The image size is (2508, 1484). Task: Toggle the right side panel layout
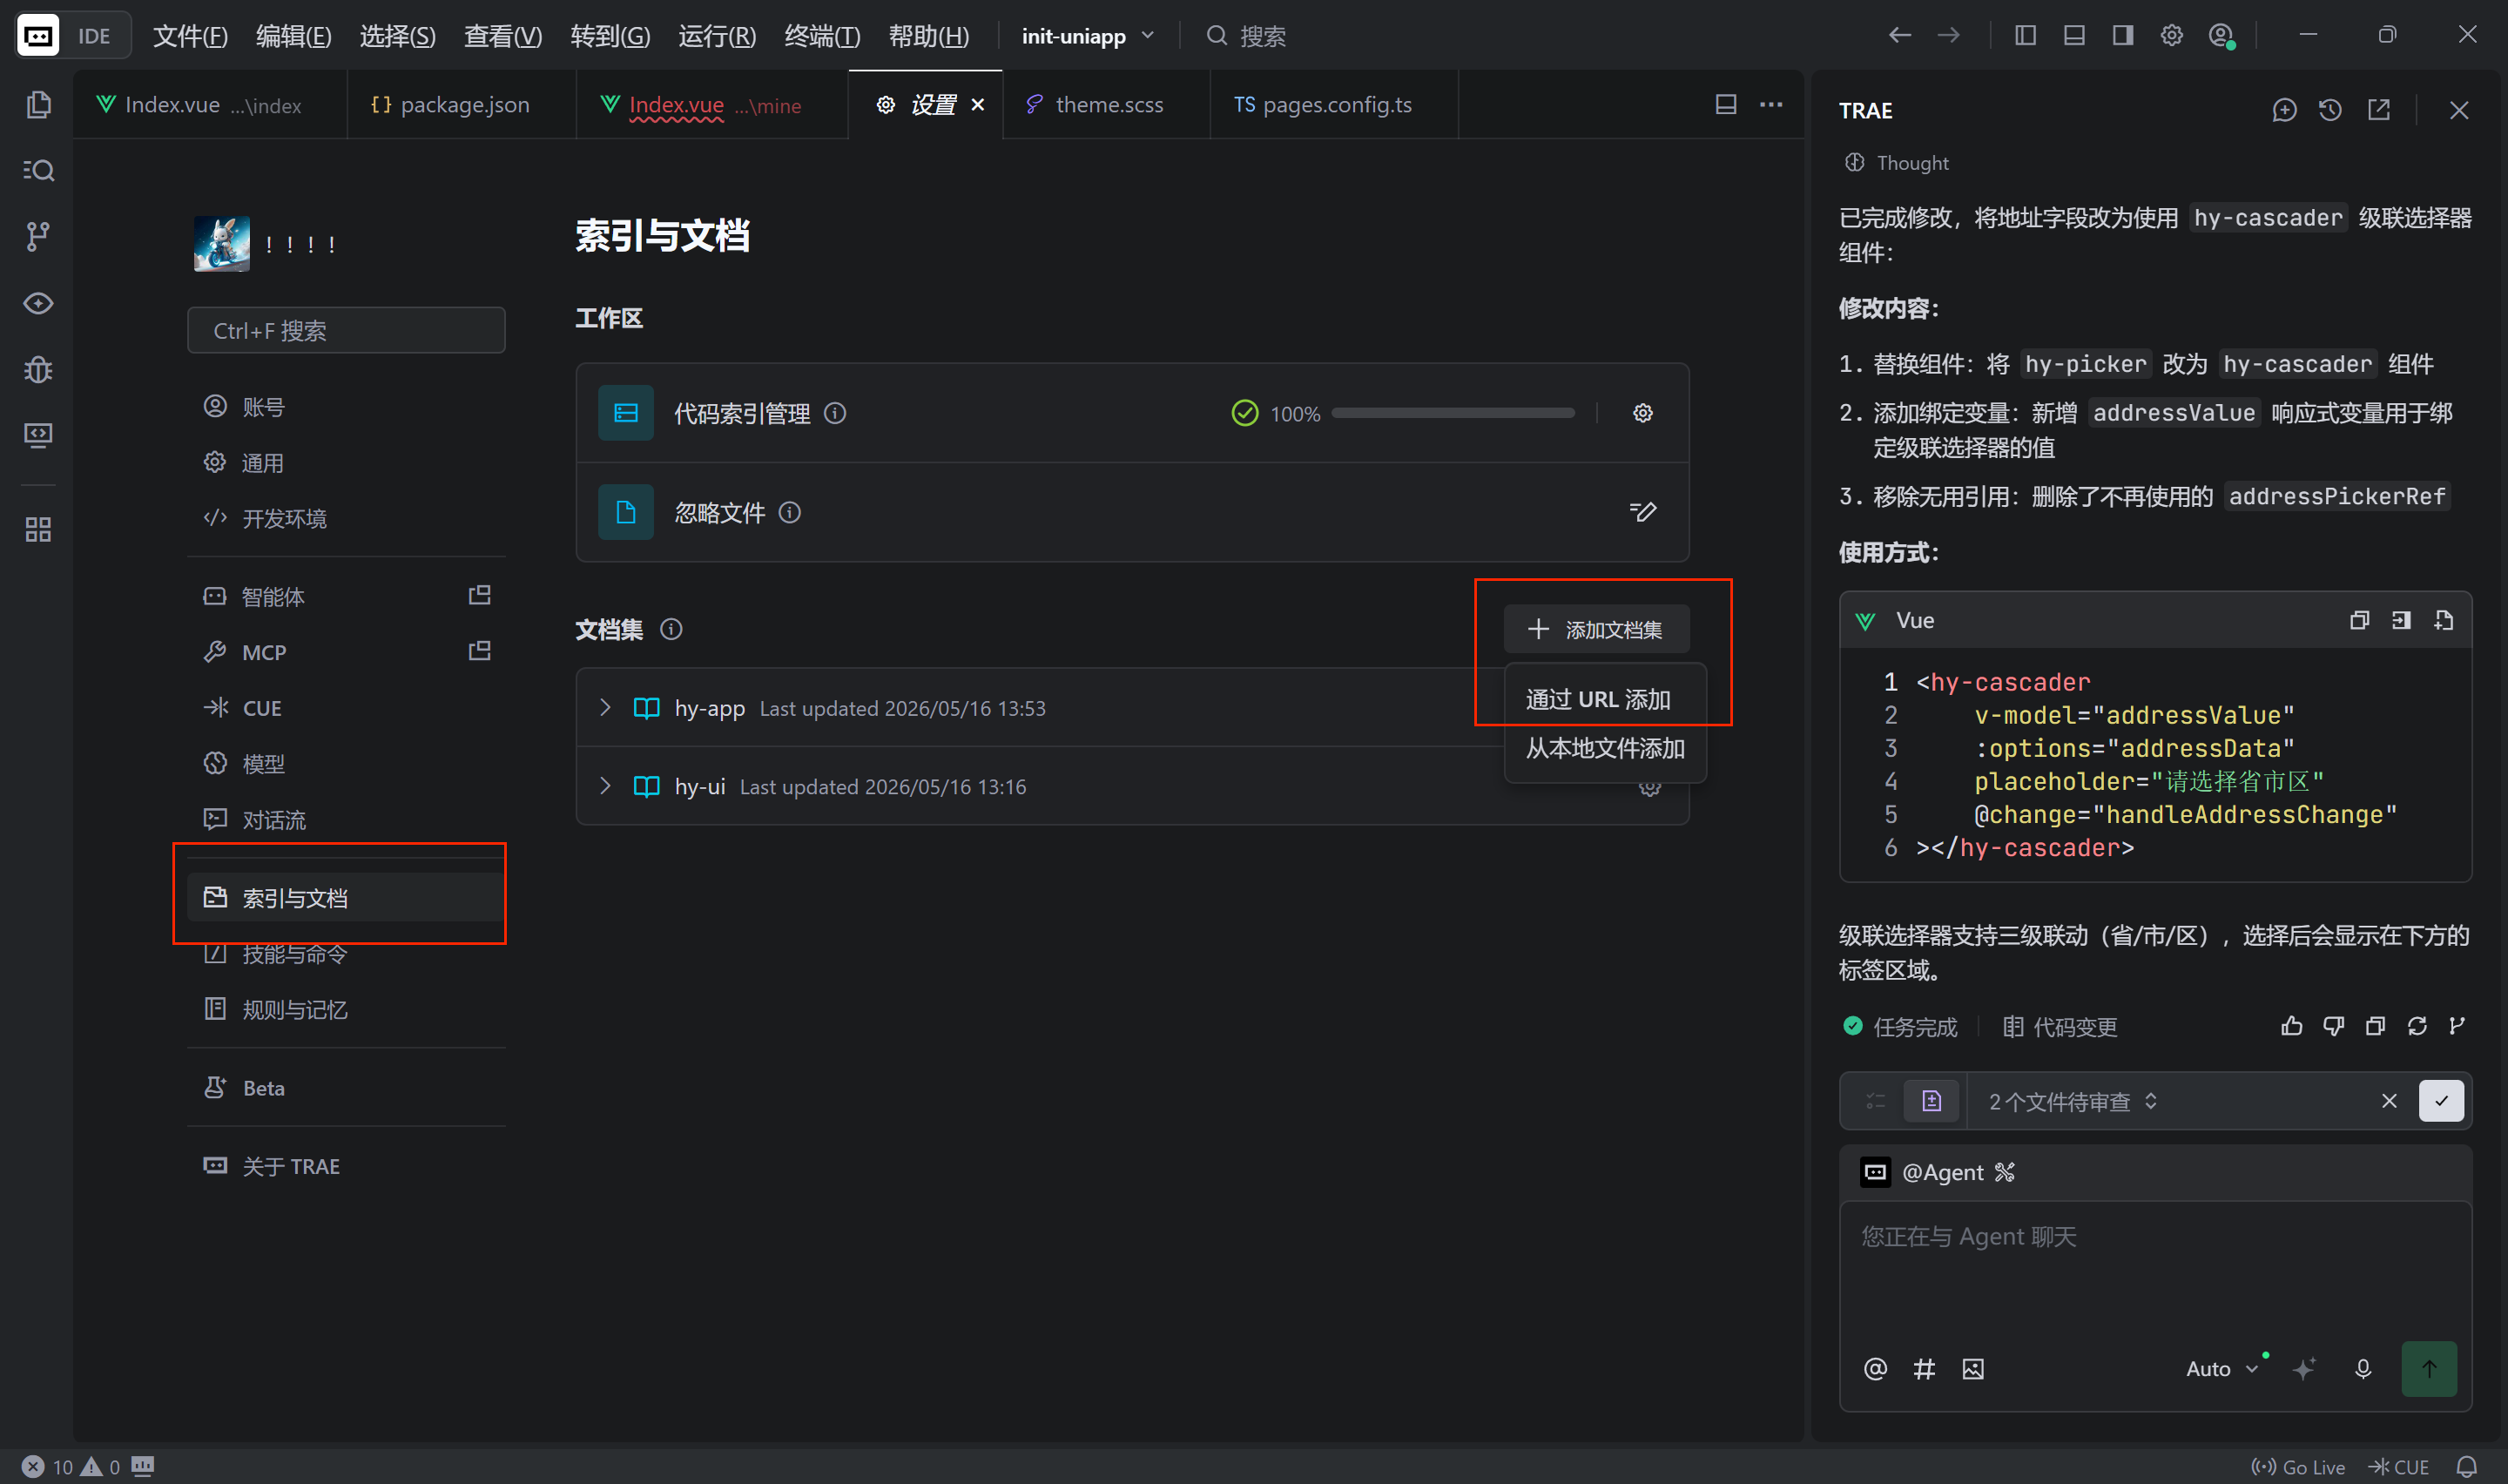pyautogui.click(x=2122, y=35)
